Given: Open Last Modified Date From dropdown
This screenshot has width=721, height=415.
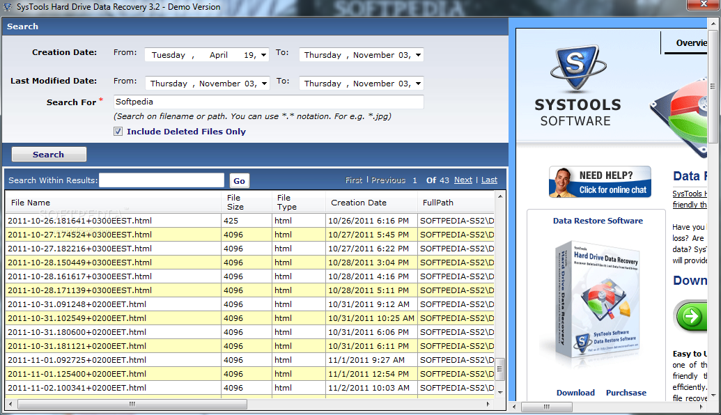Looking at the screenshot, I should coord(264,84).
